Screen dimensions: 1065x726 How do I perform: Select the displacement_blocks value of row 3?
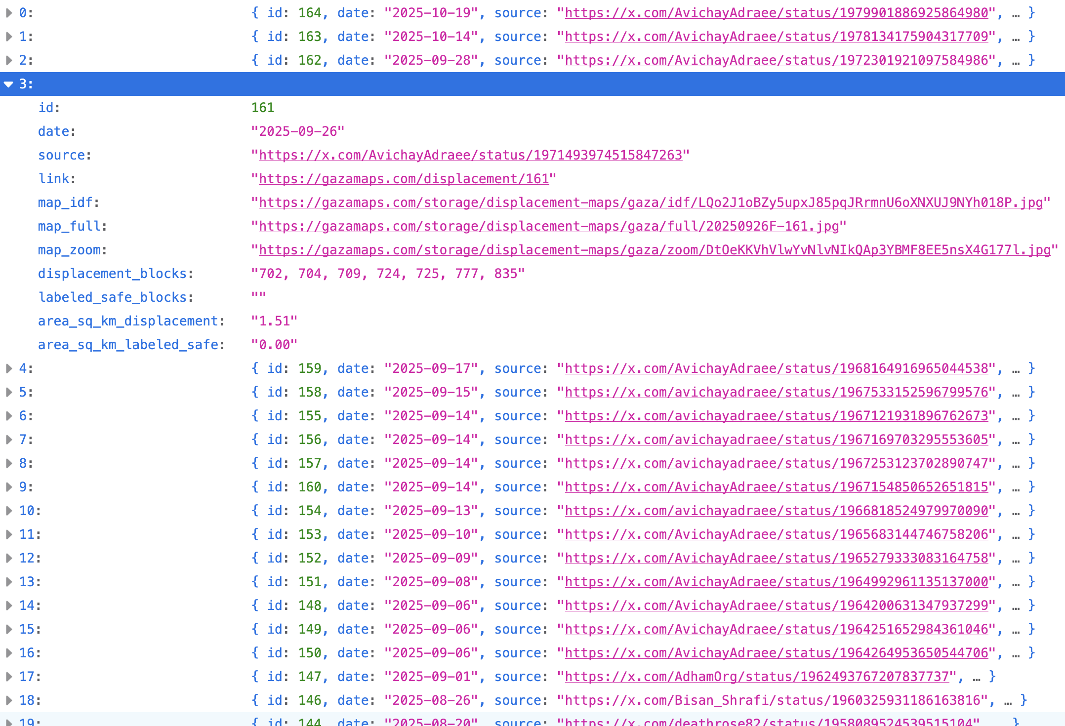[x=388, y=273]
